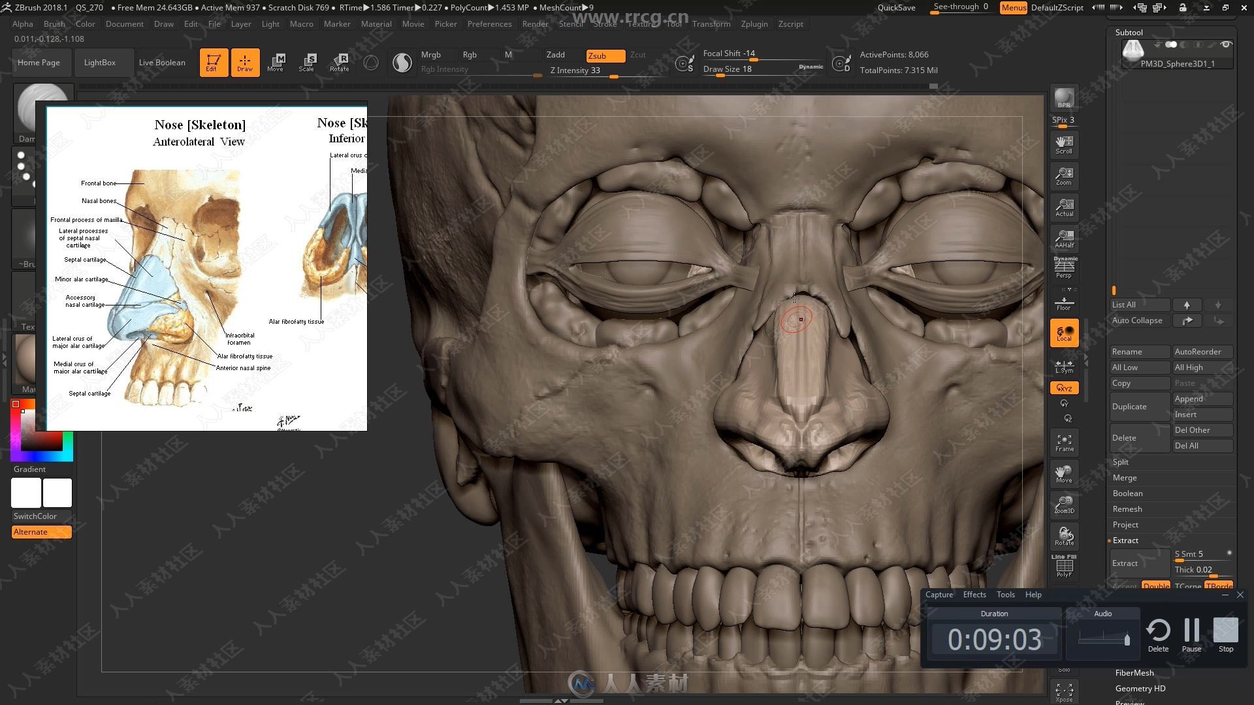Screen dimensions: 1254x705
Task: Toggle Dynamic draw size mode
Action: coord(811,67)
